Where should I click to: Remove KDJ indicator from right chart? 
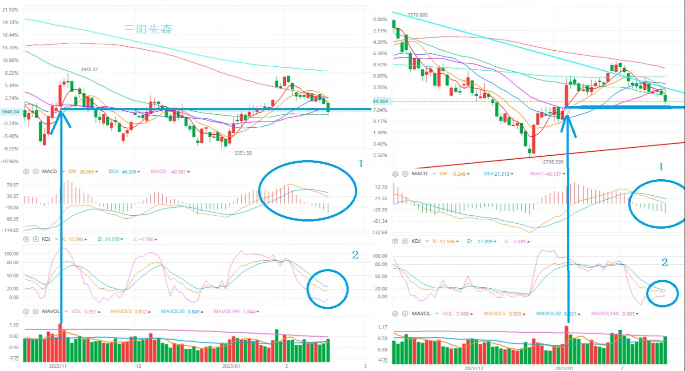click(405, 241)
